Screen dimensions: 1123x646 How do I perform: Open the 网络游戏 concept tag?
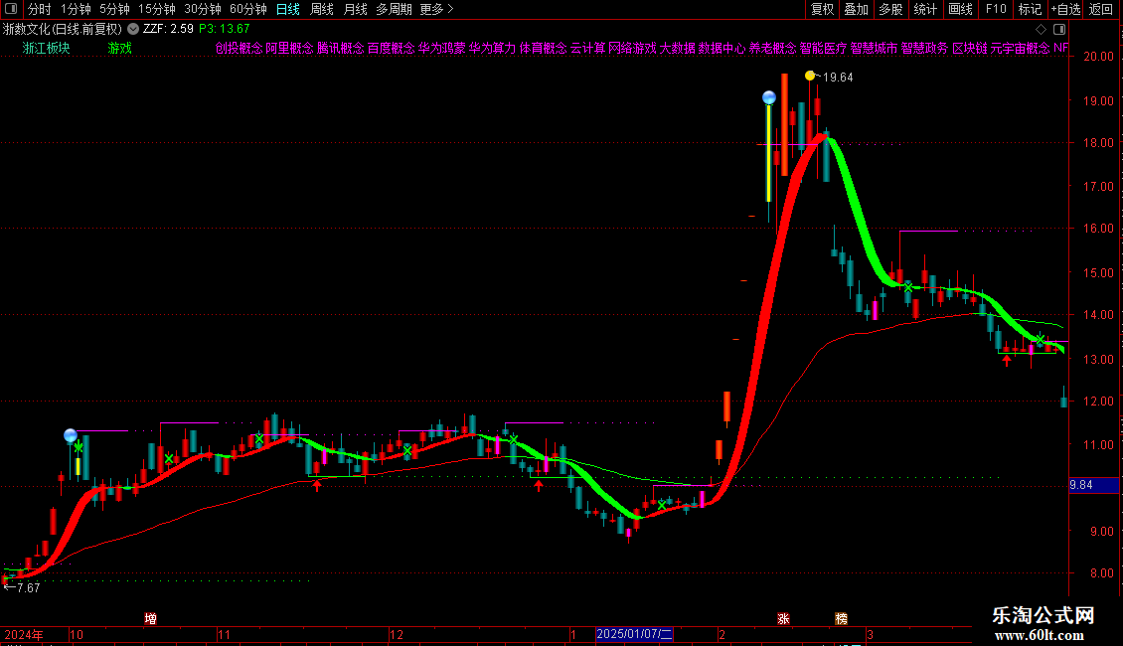(x=632, y=48)
